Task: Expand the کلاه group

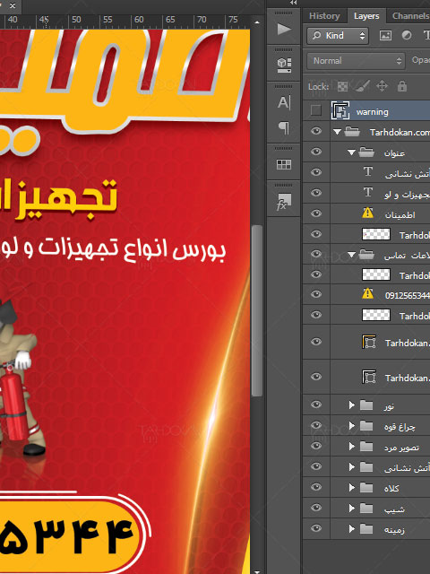Action: coord(352,488)
